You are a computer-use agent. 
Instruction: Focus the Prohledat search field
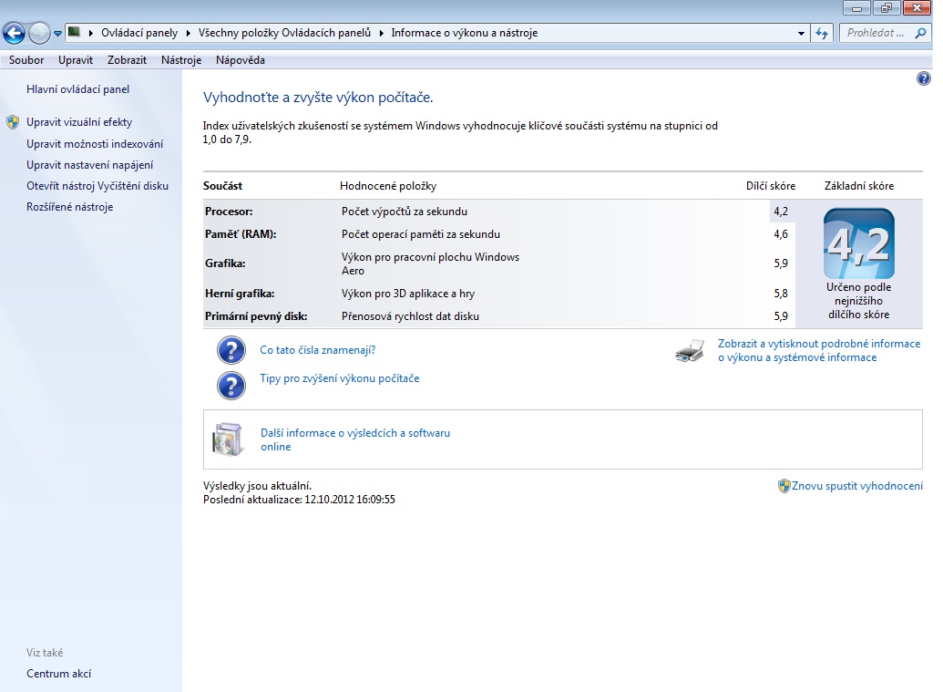click(876, 33)
